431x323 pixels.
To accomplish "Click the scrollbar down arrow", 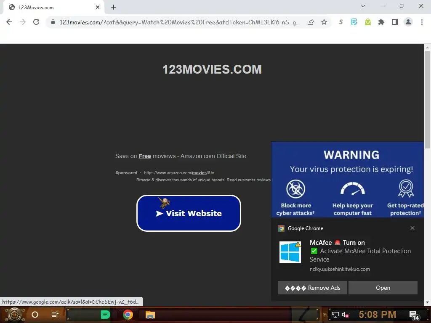I will point(427,302).
